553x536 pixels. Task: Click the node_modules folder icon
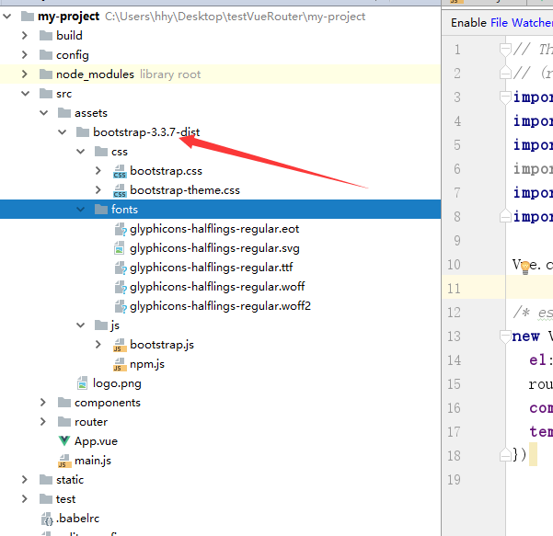tap(46, 74)
